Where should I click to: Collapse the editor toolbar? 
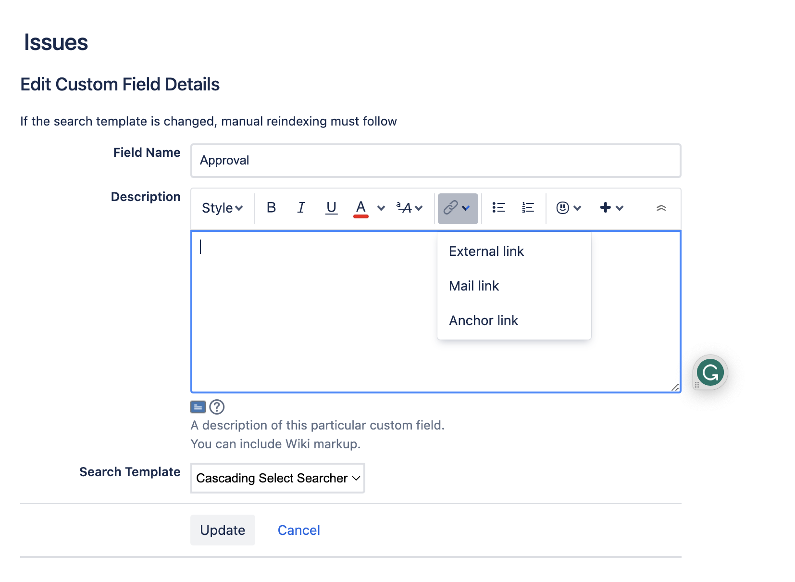coord(661,208)
